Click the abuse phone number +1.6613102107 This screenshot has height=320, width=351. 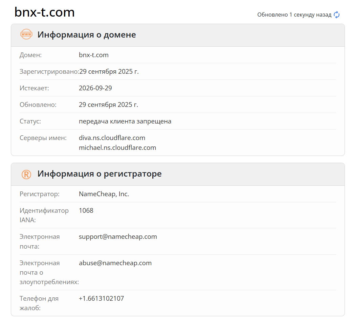102,298
